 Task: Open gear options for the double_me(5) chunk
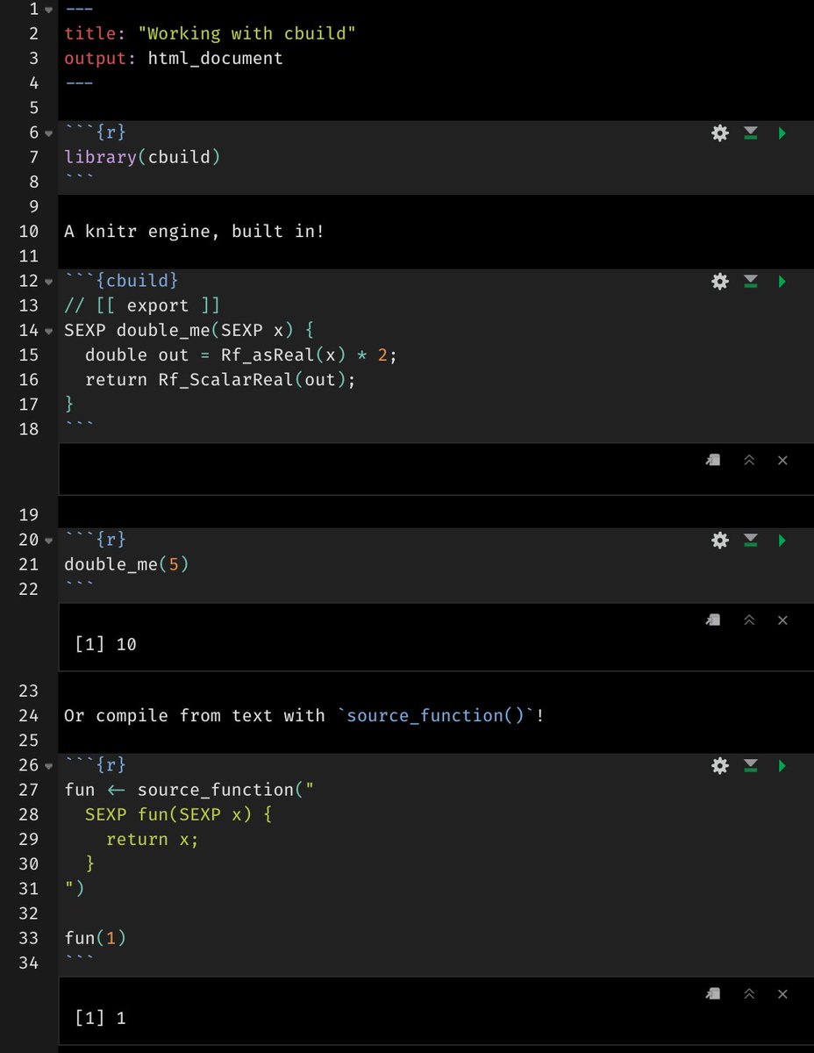click(720, 541)
